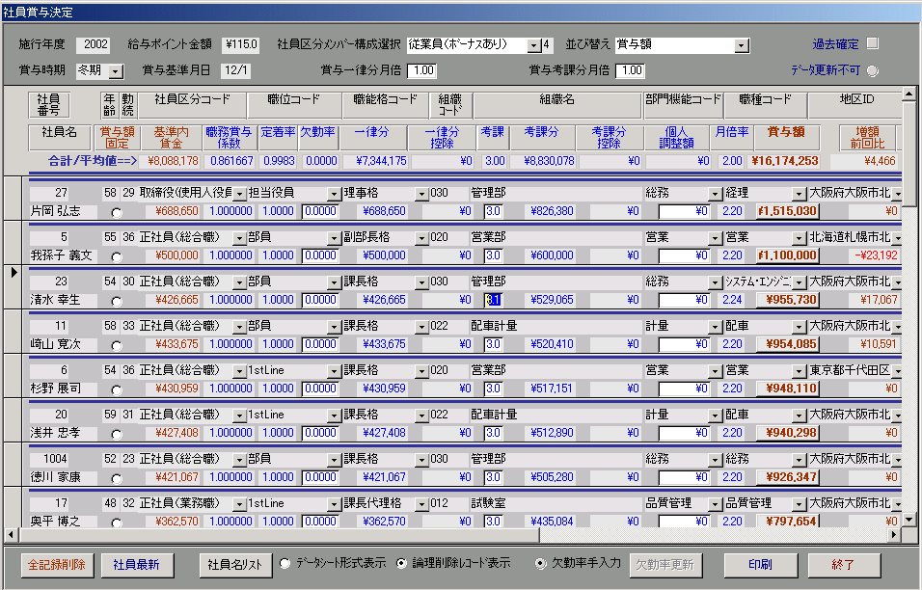Toggle the データ更新不可 radio indicator

(873, 70)
